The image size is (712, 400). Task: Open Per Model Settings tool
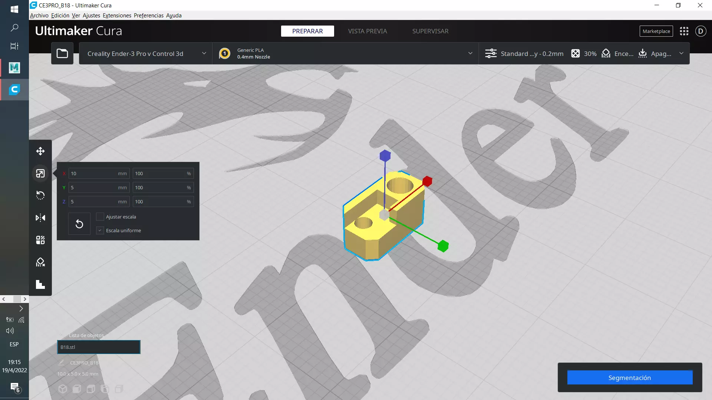40,240
